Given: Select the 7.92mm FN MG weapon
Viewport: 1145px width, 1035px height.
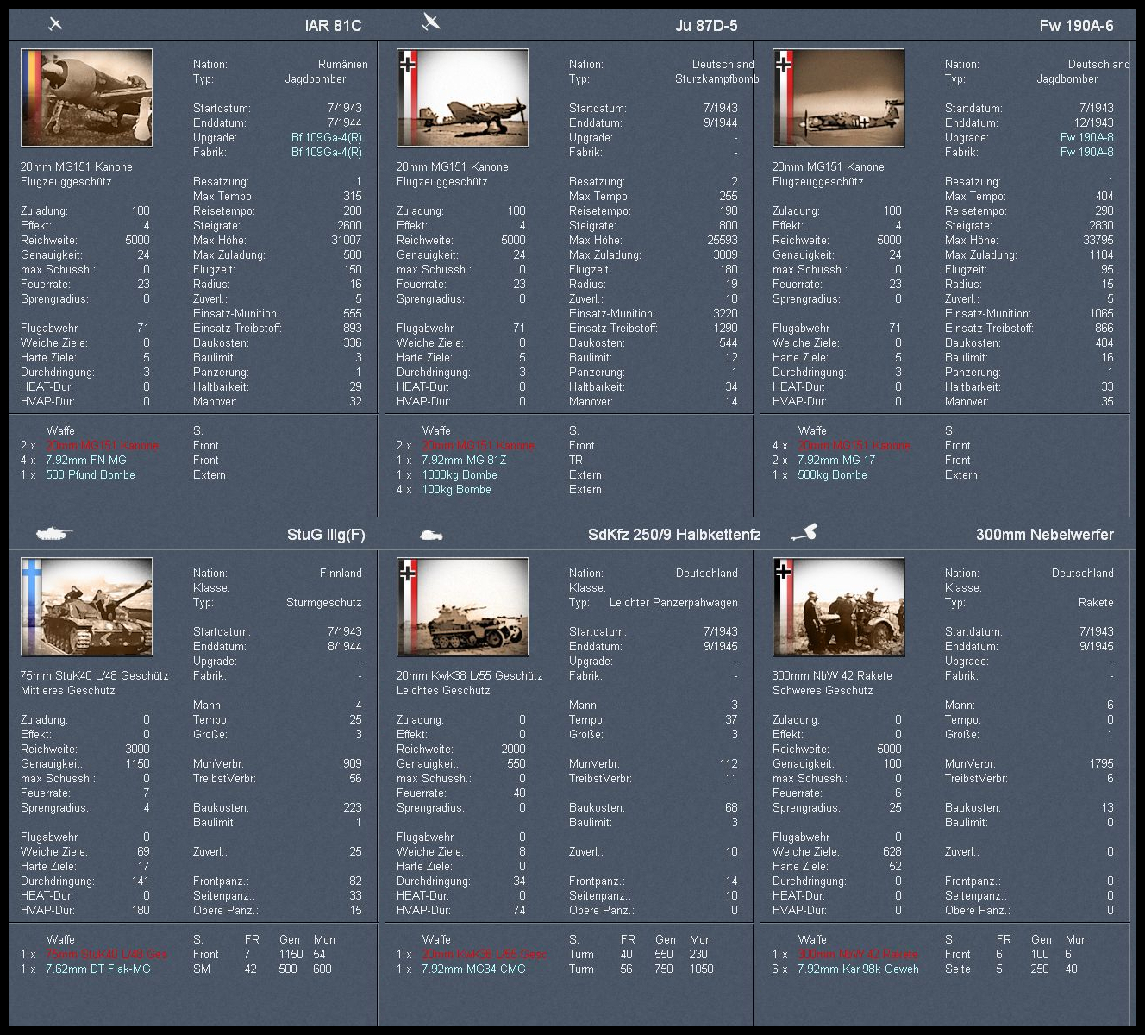Looking at the screenshot, I should (x=86, y=461).
